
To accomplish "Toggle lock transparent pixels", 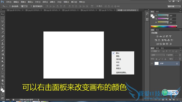I will click(157, 59).
